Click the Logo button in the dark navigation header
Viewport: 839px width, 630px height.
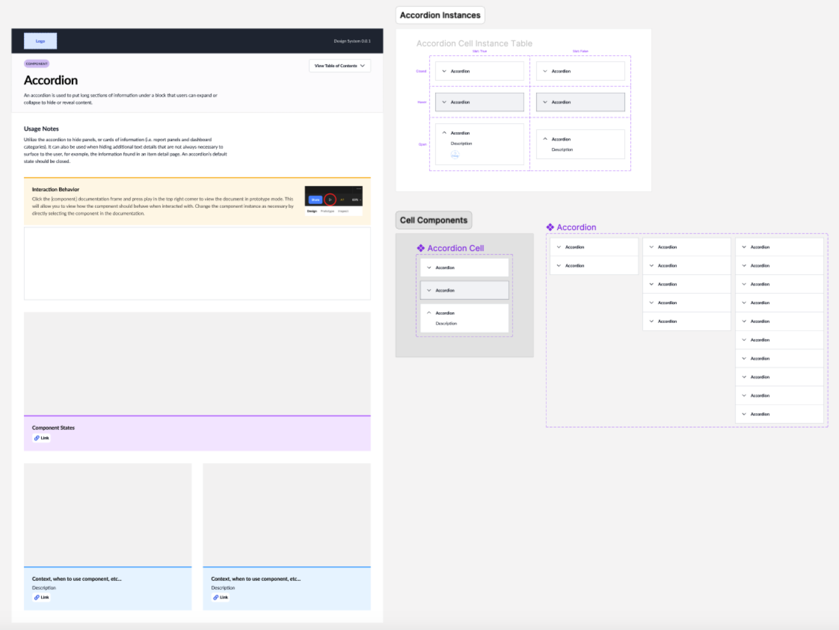(40, 41)
